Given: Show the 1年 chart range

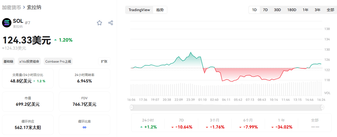Looking at the screenshot, I should point(305,10).
